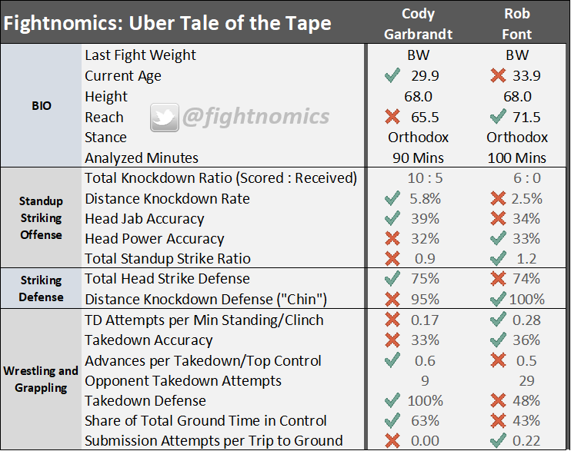Click the red X beside Cody's 0.9 strike ratio
The image size is (571, 451).
[392, 259]
